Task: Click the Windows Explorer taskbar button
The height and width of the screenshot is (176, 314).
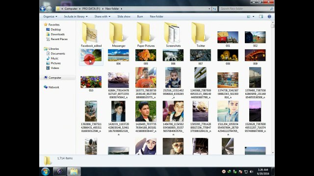Action: click(74, 172)
